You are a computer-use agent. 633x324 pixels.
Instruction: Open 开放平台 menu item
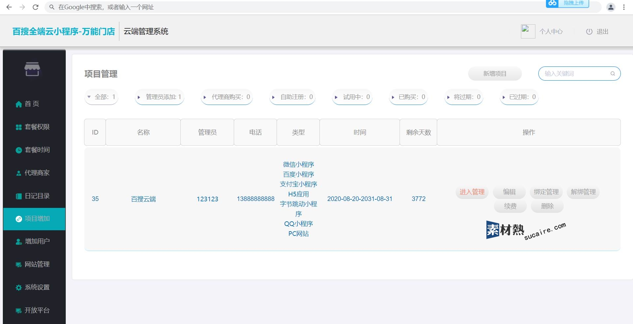(x=34, y=311)
